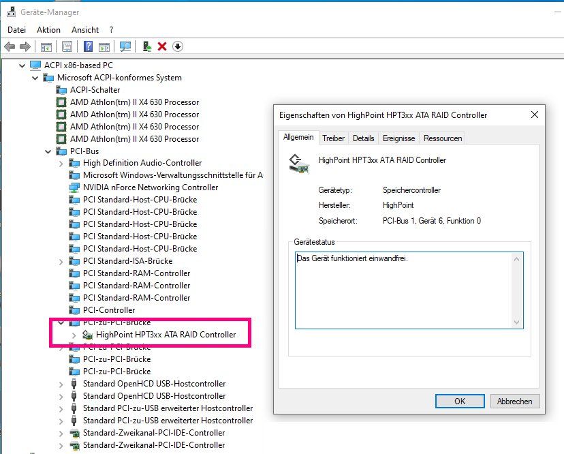Viewport: 564px width, 454px height.
Task: Click the Abbrechen button
Action: 515,401
